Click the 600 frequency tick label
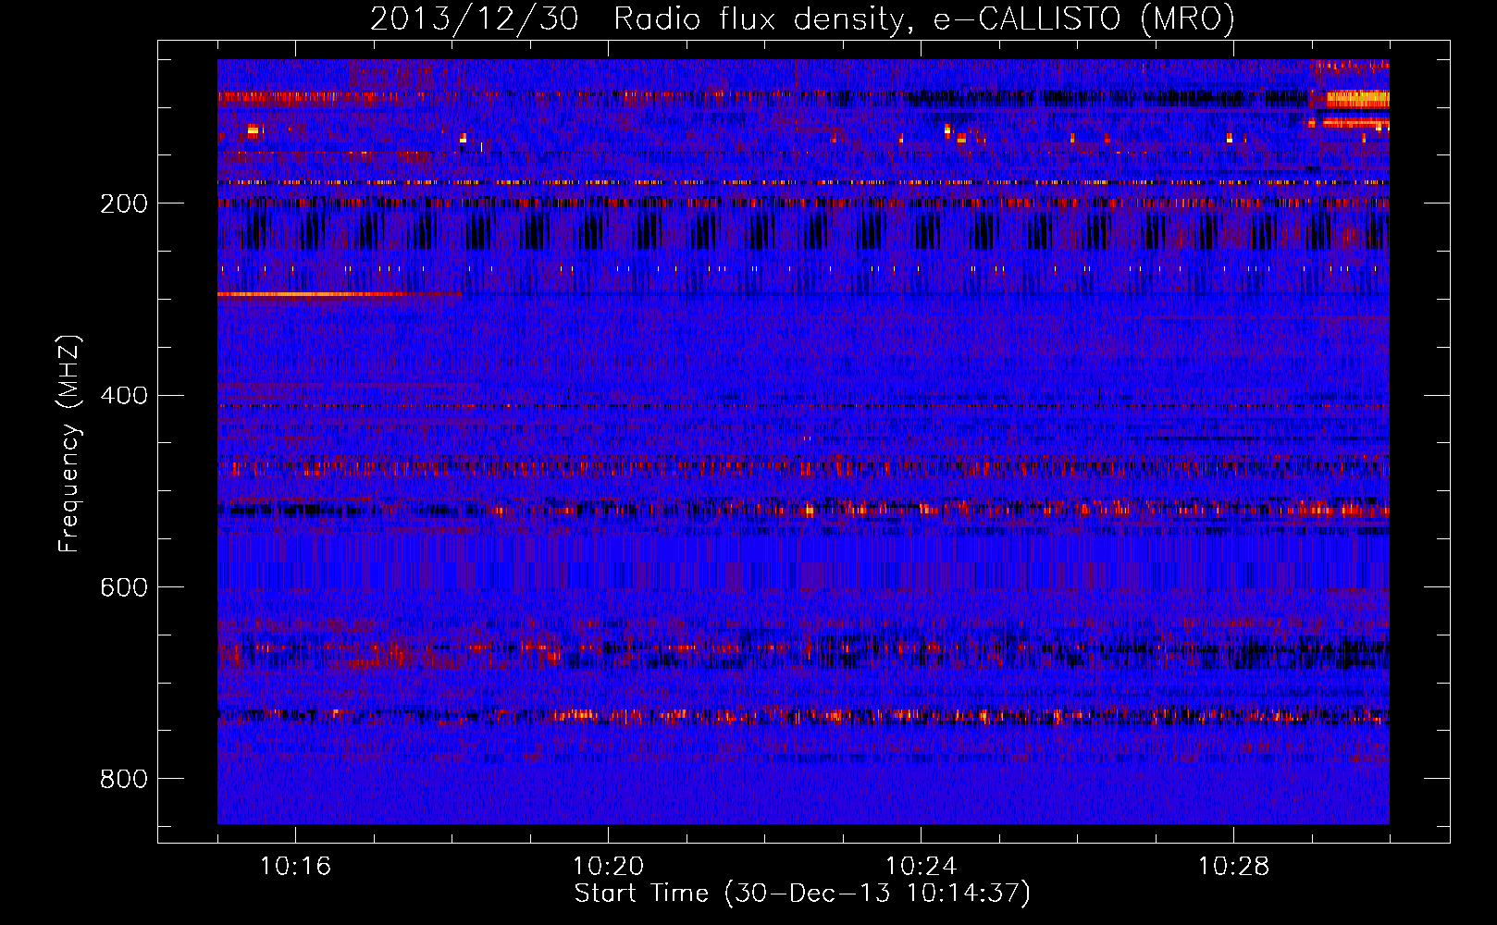 124,587
